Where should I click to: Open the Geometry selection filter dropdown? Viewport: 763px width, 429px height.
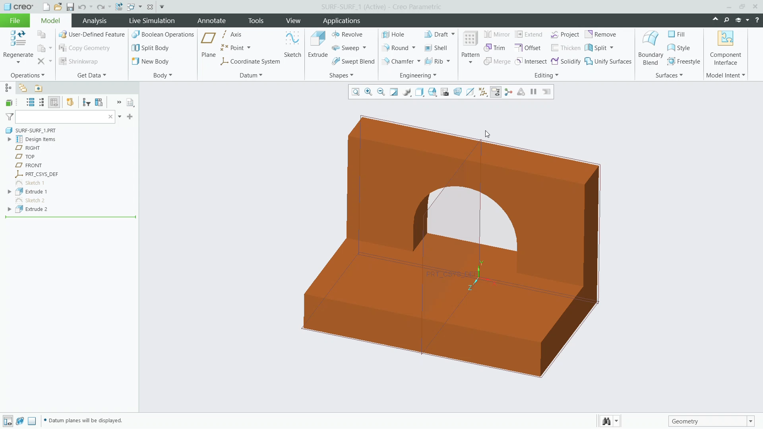(x=751, y=421)
